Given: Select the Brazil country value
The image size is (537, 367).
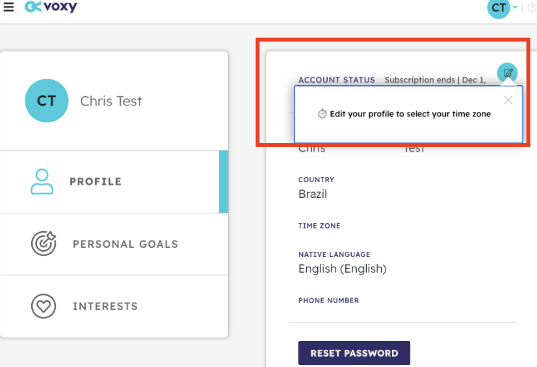Looking at the screenshot, I should [313, 194].
